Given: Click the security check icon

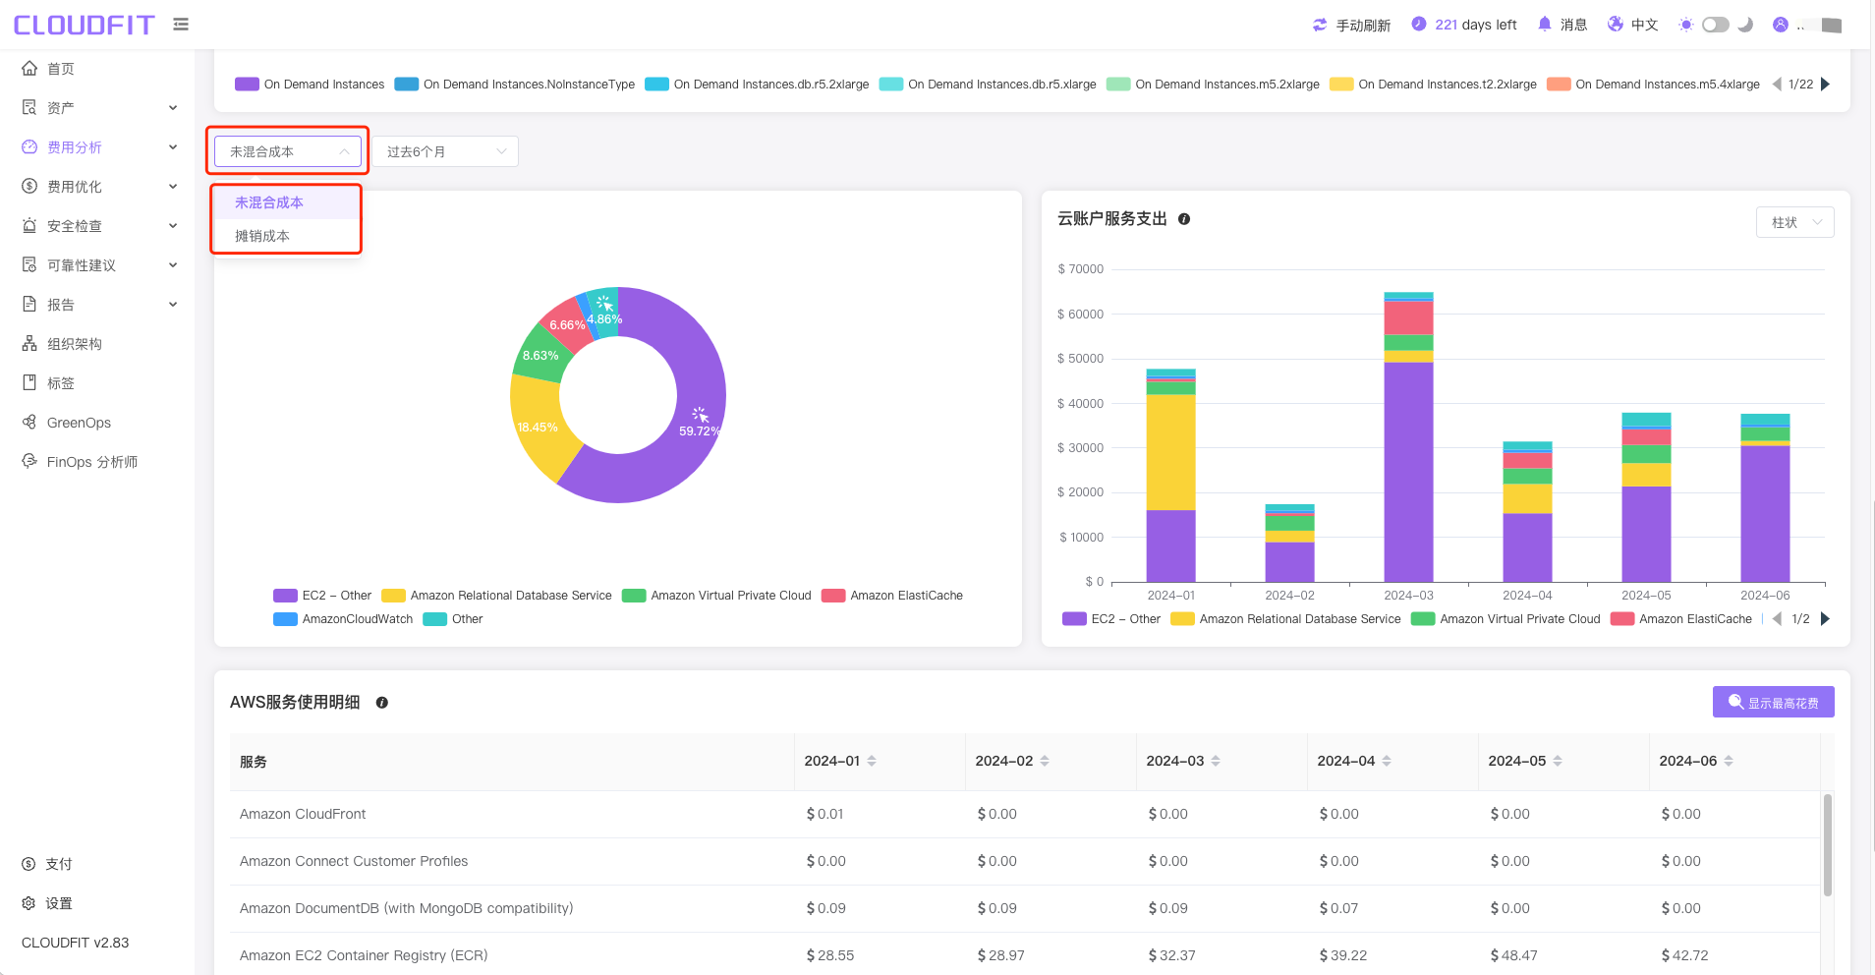Looking at the screenshot, I should 29,225.
